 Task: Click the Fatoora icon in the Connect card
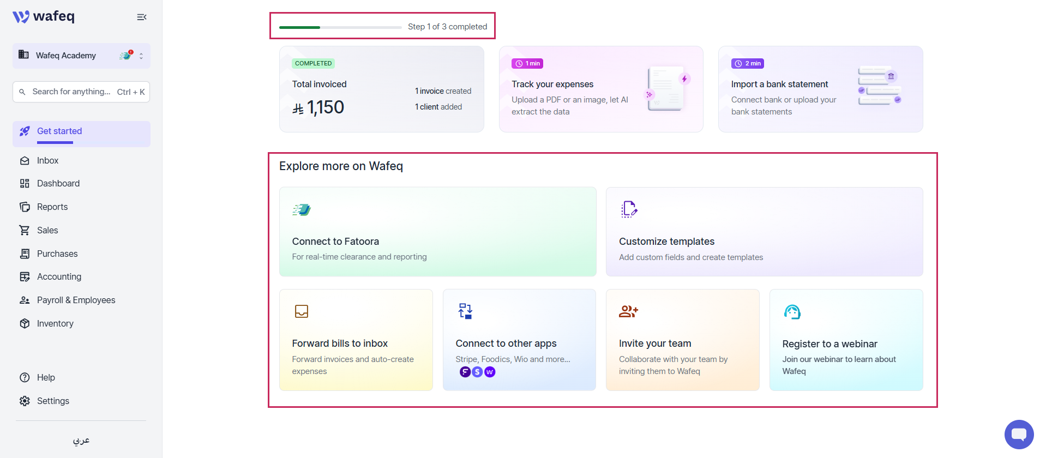pos(302,209)
